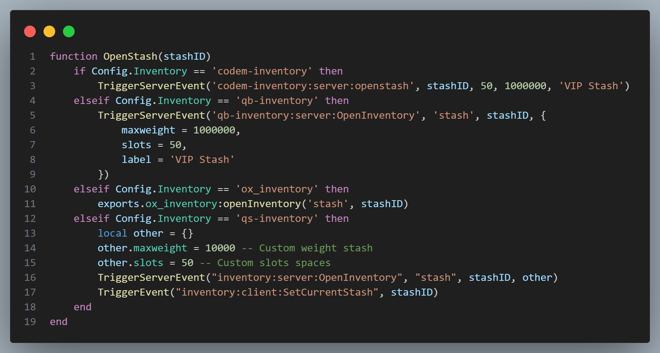Click the red close dot

pyautogui.click(x=30, y=31)
